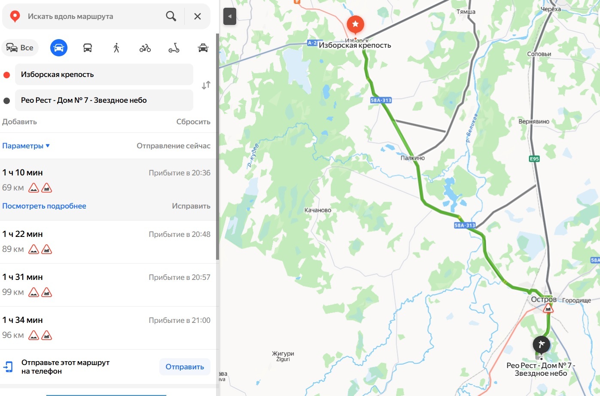Swap start and destination points

tap(206, 85)
